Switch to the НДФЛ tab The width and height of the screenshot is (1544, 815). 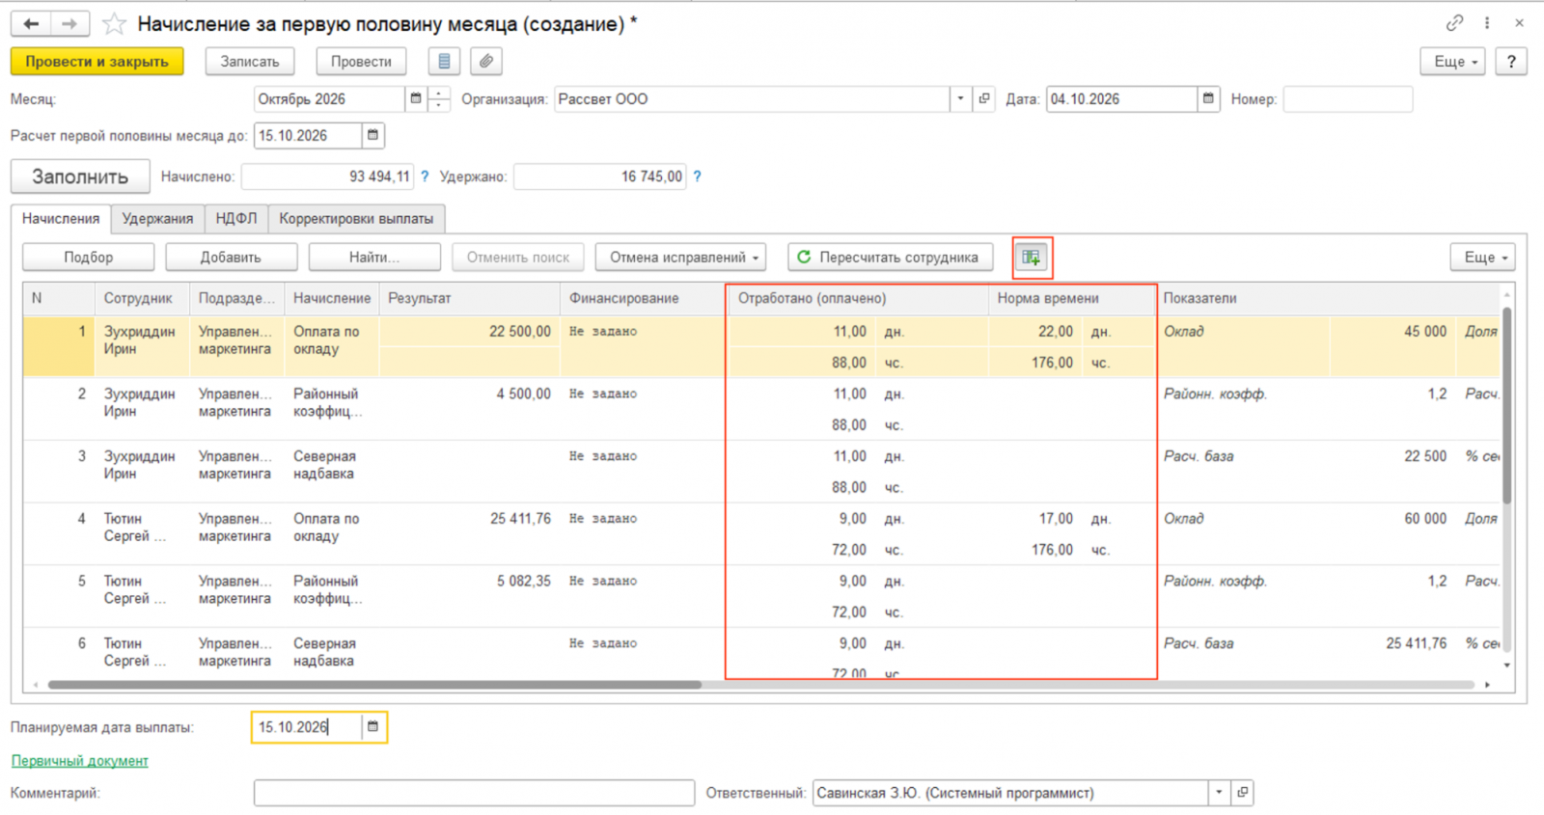point(236,219)
